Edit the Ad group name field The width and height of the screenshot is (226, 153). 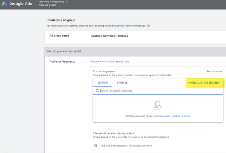pyautogui.click(x=113, y=36)
